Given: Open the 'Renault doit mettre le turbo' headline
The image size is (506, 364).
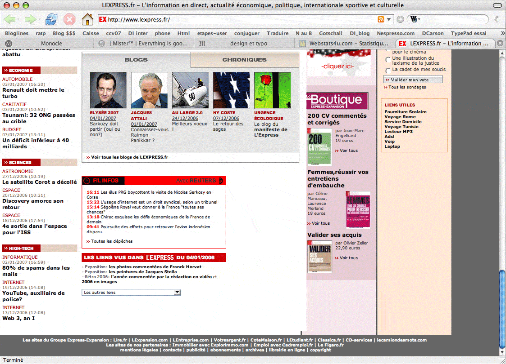Looking at the screenshot, I should point(33,93).
